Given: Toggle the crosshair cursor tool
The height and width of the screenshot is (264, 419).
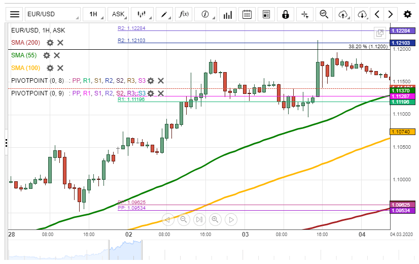Looking at the screenshot, I should tap(305, 14).
